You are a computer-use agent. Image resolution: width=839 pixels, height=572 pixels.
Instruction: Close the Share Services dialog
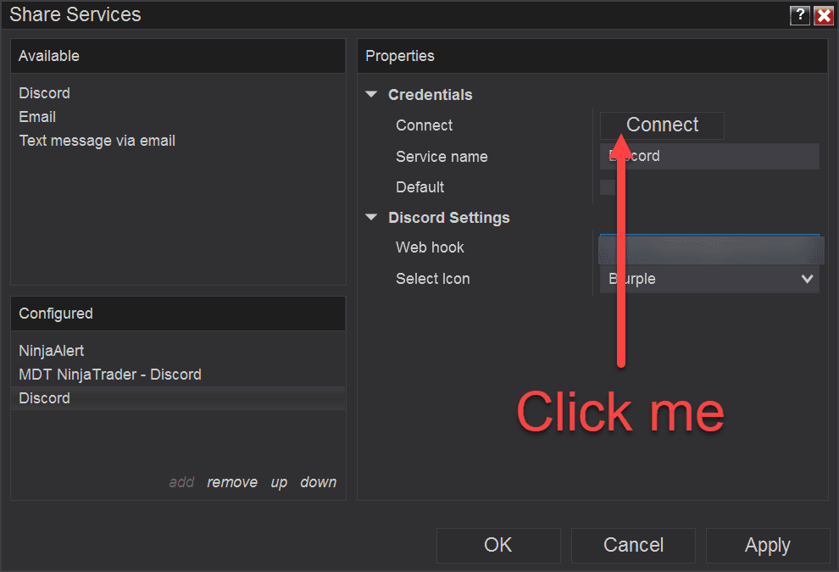[x=824, y=15]
